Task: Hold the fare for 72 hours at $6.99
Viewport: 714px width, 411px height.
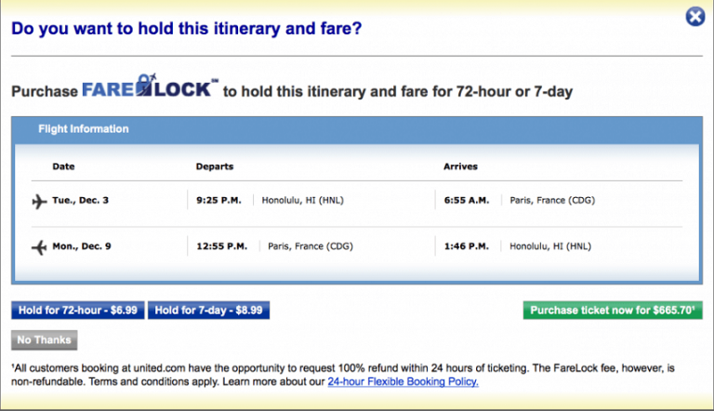Action: (78, 311)
